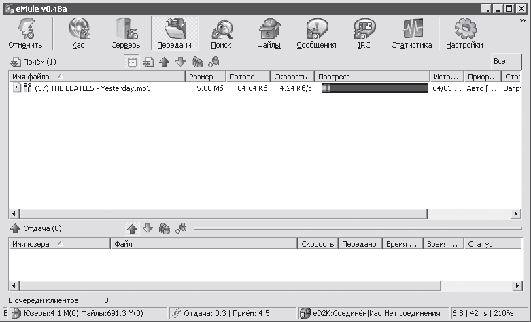This screenshot has width=531, height=322.
Task: Open the Сообщения messages page
Action: 316,33
